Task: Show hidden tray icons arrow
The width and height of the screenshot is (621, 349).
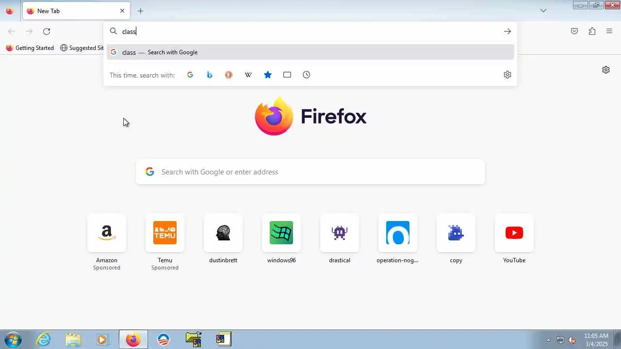Action: click(x=549, y=340)
